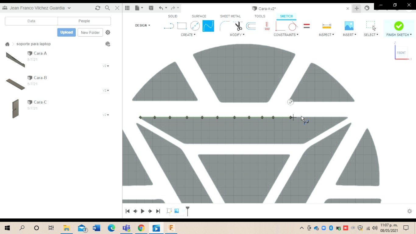The height and width of the screenshot is (234, 416).
Task: Click the Save icon
Action: click(151, 8)
